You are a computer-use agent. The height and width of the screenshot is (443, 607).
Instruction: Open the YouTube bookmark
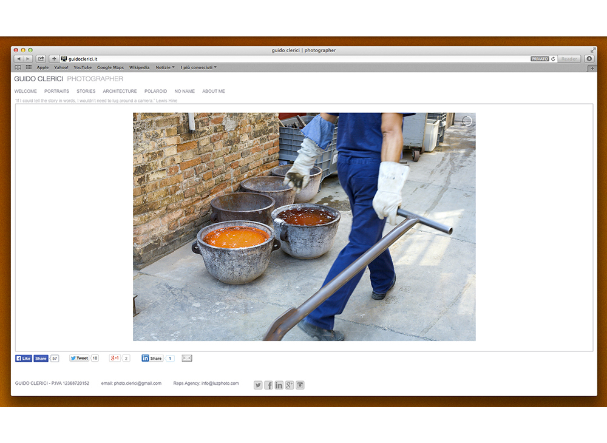83,67
